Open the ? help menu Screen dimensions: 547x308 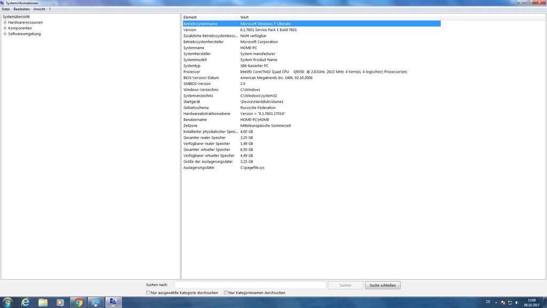click(x=50, y=9)
